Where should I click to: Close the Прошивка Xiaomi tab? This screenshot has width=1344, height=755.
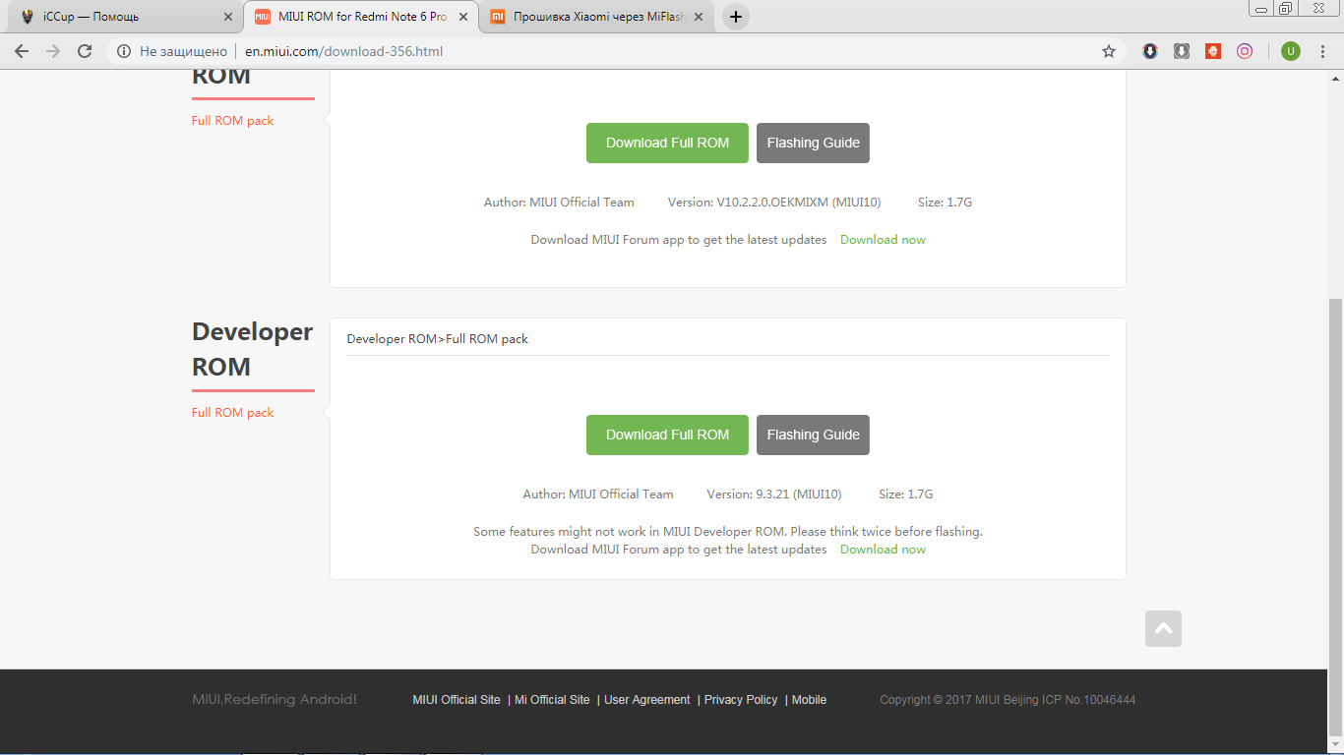(699, 17)
